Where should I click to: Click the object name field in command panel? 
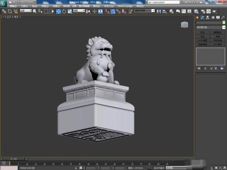pyautogui.click(x=209, y=23)
